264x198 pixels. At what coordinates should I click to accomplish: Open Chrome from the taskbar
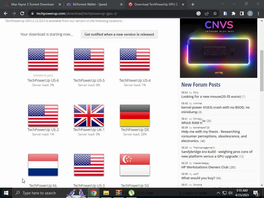click(x=93, y=193)
